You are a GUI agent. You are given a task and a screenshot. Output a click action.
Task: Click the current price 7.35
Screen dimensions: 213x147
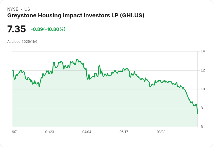pyautogui.click(x=16, y=29)
